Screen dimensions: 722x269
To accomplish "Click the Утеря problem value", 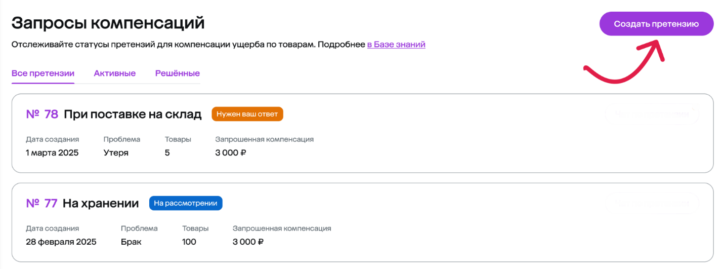I will click(x=116, y=152).
